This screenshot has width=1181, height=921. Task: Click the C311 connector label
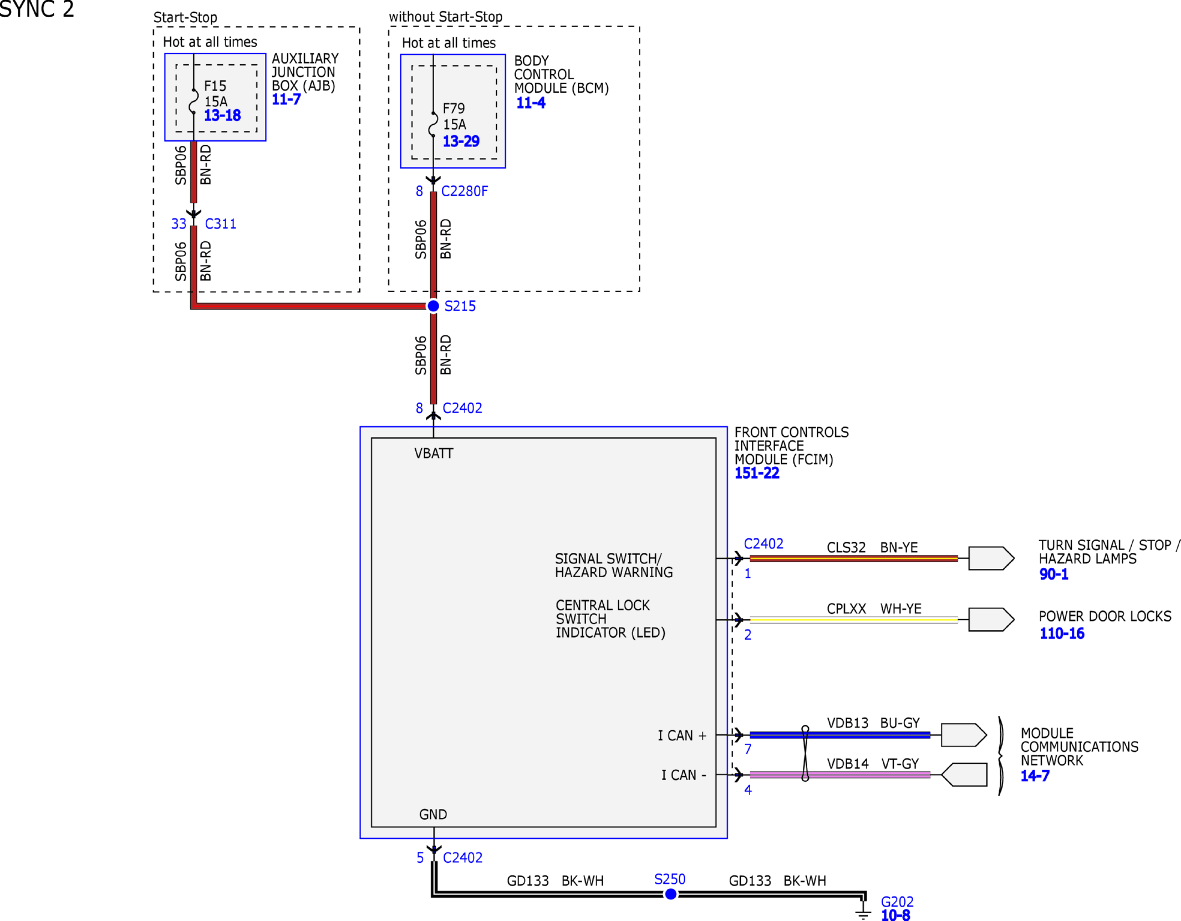[x=221, y=224]
